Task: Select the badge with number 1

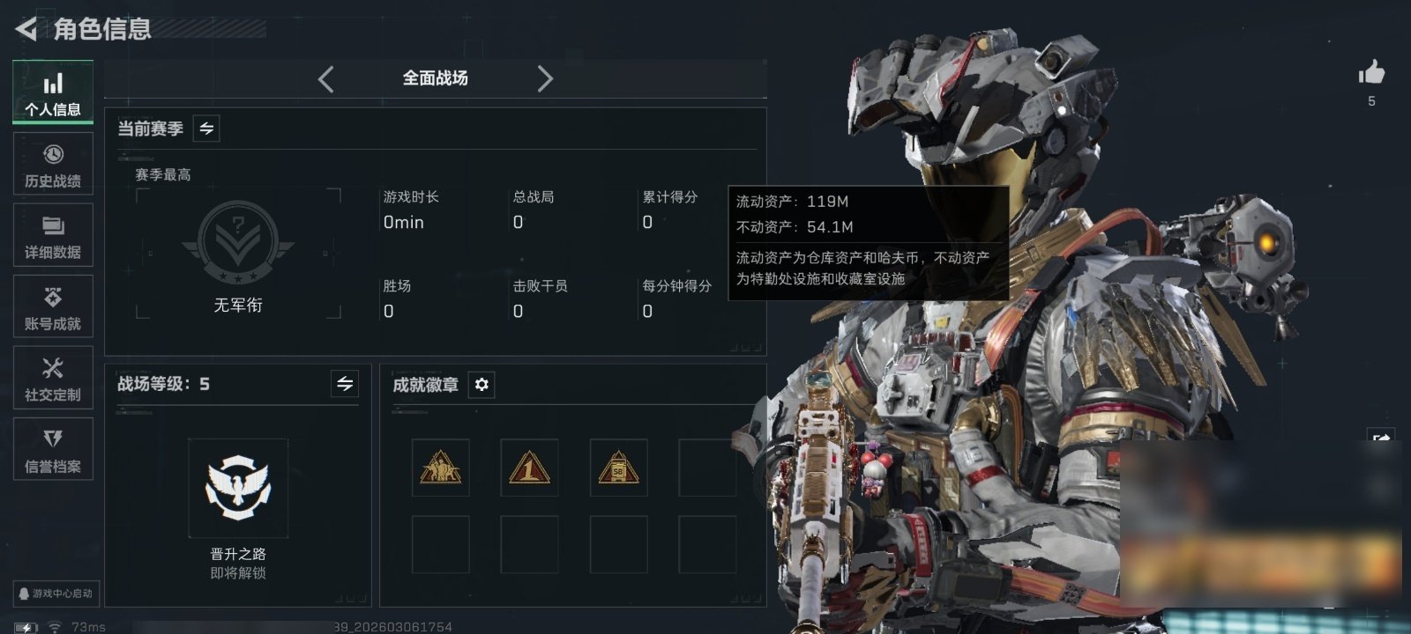Action: 529,468
